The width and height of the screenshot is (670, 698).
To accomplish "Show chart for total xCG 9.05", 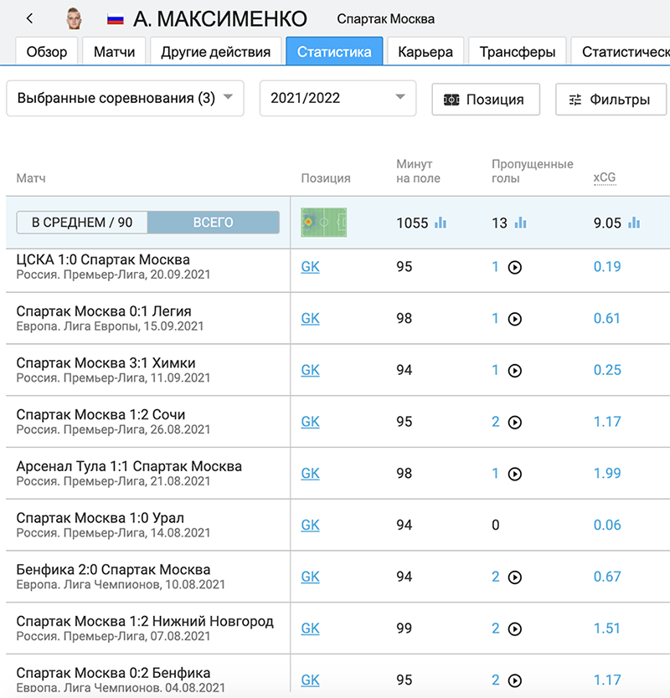I will [x=634, y=222].
